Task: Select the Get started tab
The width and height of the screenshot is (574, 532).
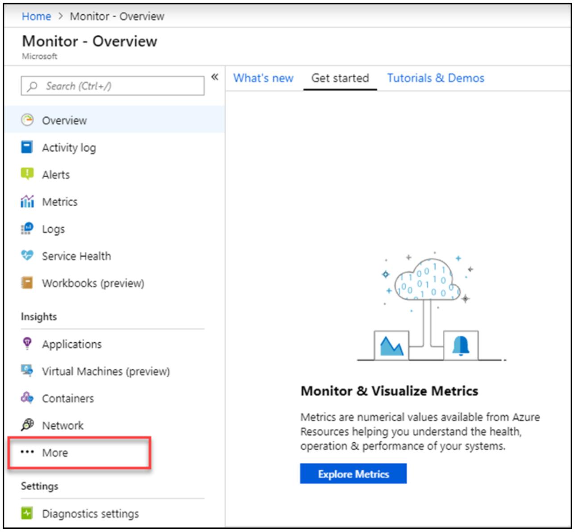Action: pyautogui.click(x=340, y=78)
